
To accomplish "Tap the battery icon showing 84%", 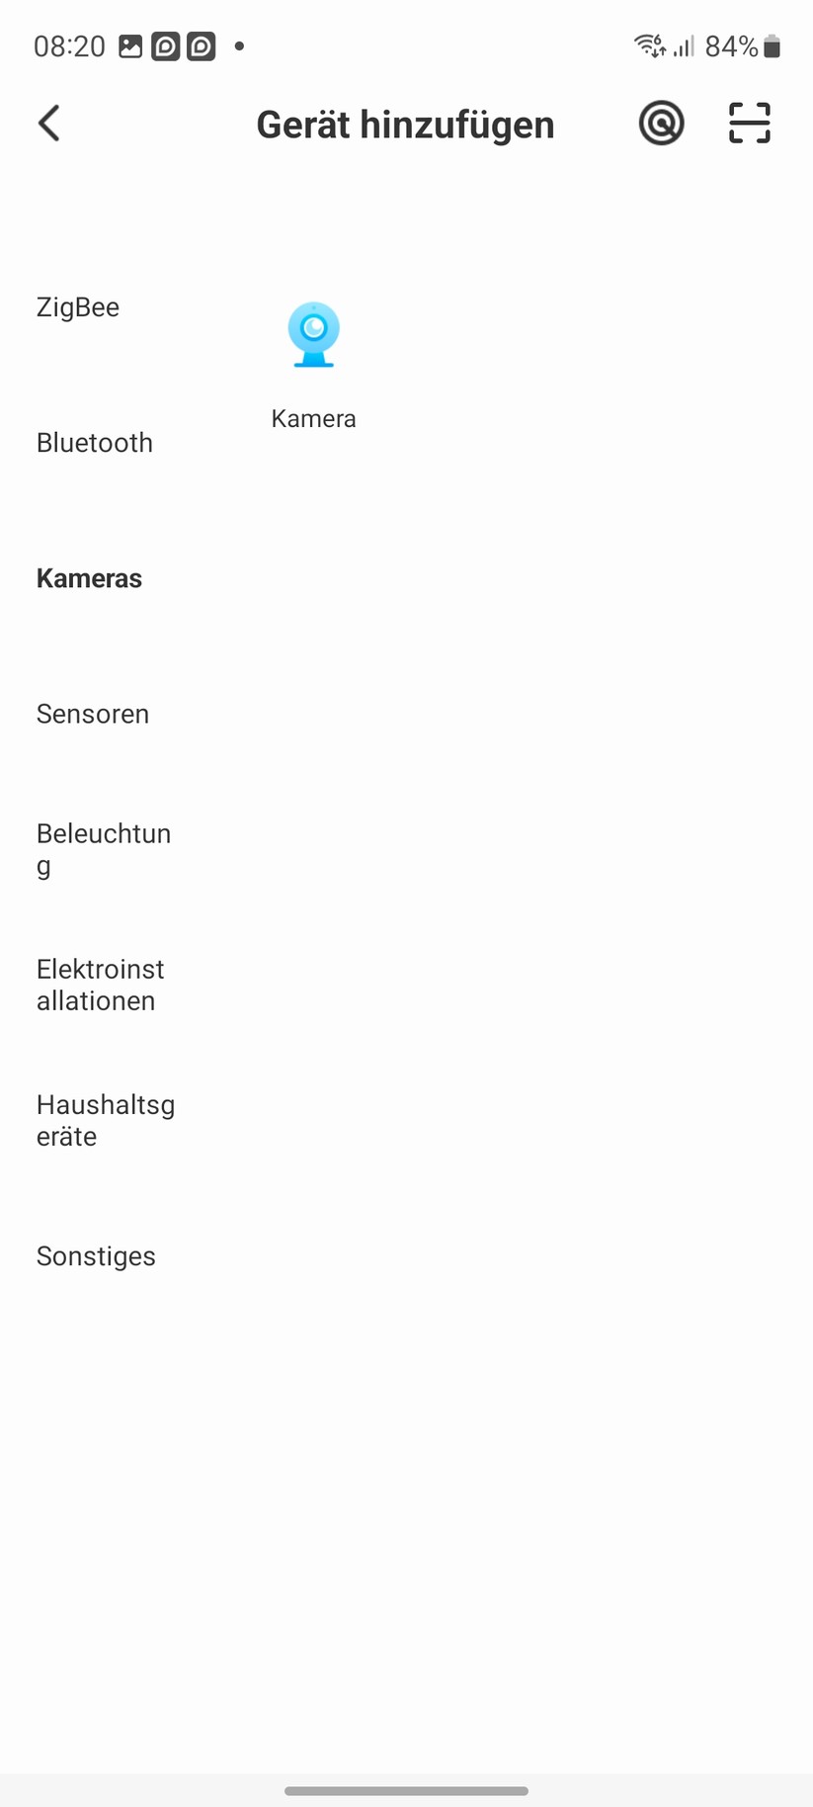I will click(772, 46).
